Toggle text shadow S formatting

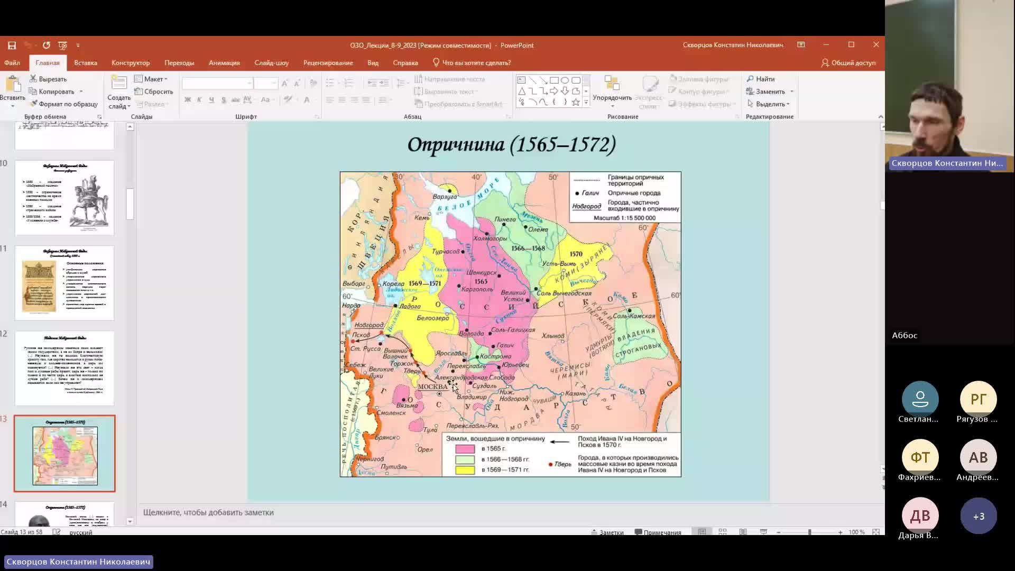[x=224, y=100]
